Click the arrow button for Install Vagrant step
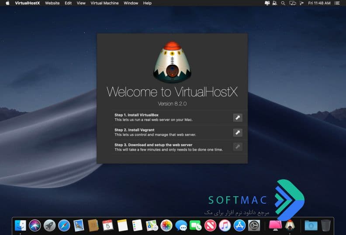Image resolution: width=346 pixels, height=235 pixels. (x=238, y=133)
